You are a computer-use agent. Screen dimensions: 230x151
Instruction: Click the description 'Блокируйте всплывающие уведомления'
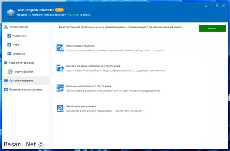[x=105, y=111]
